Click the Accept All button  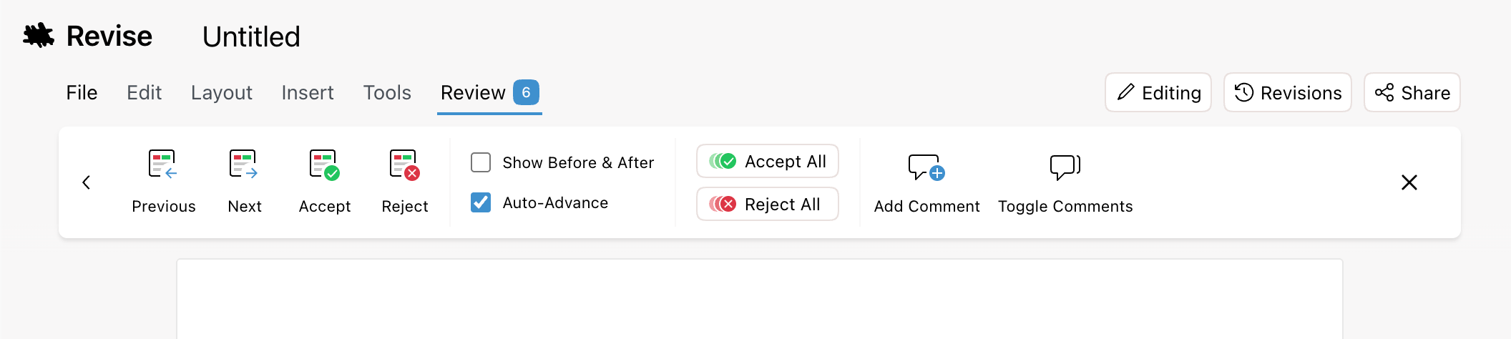[767, 161]
